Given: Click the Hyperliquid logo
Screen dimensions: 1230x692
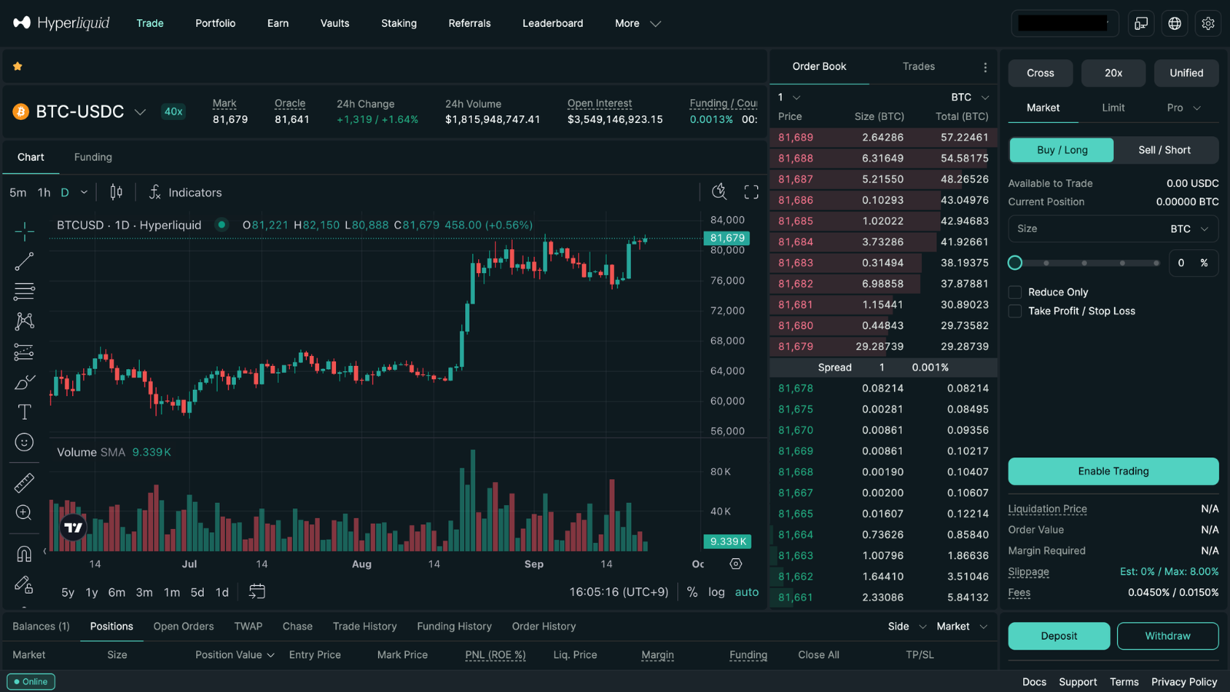Looking at the screenshot, I should pyautogui.click(x=61, y=23).
